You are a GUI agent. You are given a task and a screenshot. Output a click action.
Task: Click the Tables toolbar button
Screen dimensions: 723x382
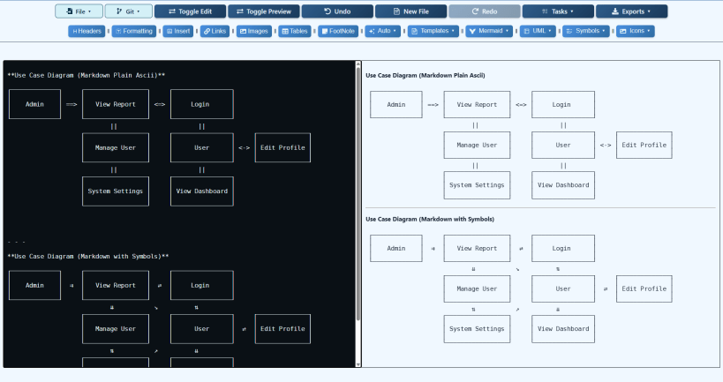tap(295, 31)
